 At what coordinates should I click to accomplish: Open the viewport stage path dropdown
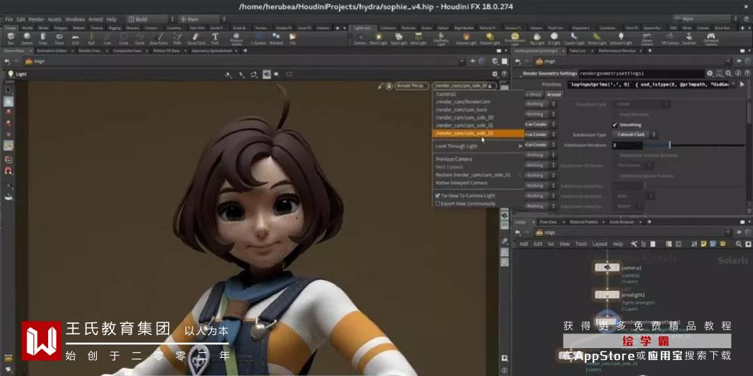(462, 61)
